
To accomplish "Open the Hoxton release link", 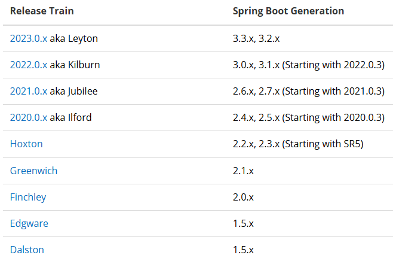I will point(26,144).
